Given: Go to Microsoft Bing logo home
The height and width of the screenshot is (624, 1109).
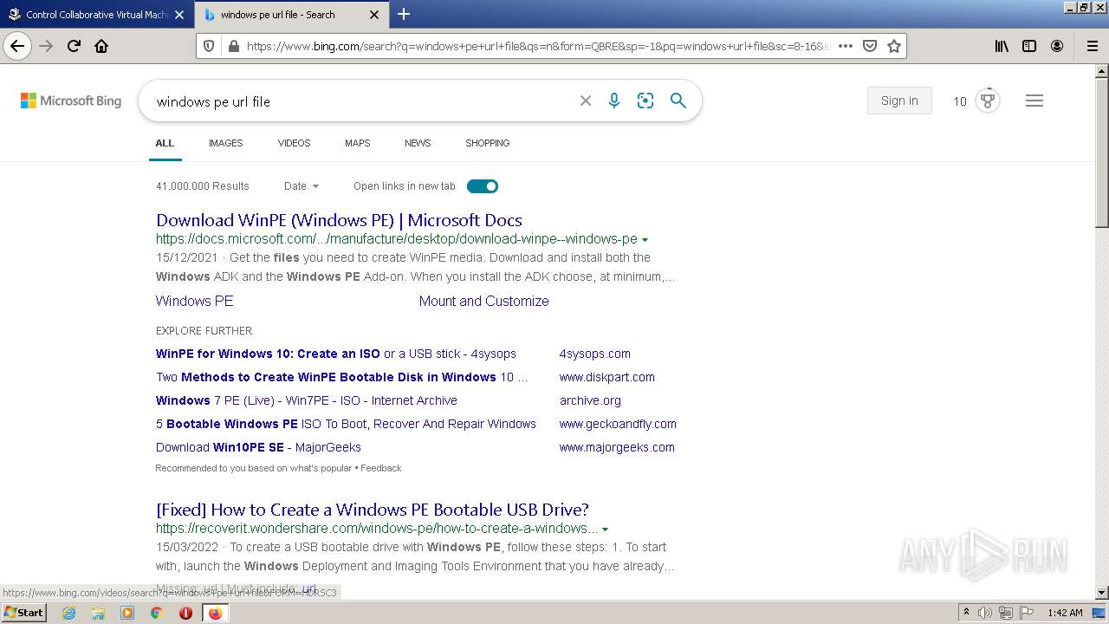Looking at the screenshot, I should [71, 101].
